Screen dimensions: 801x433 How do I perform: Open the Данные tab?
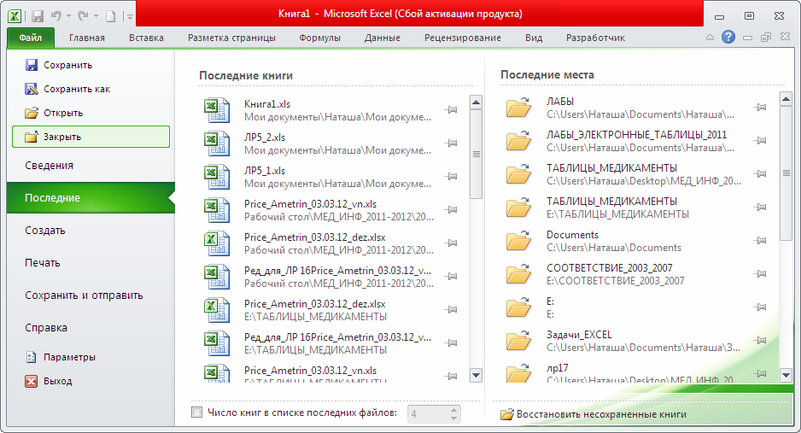pos(382,38)
